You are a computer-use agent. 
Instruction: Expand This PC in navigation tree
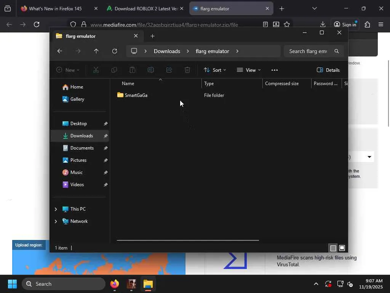click(x=56, y=209)
